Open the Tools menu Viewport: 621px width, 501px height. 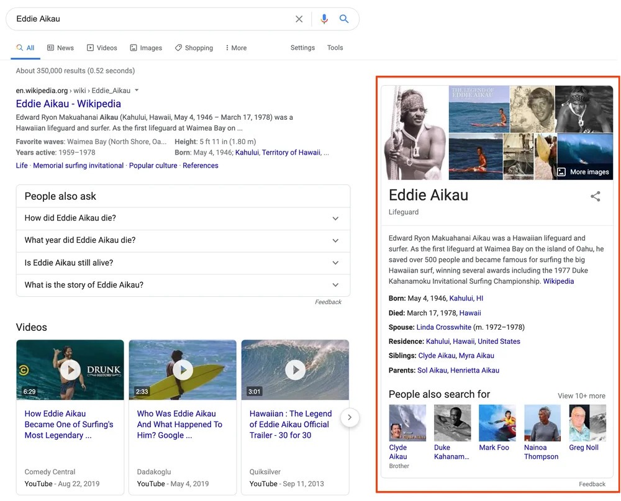335,47
